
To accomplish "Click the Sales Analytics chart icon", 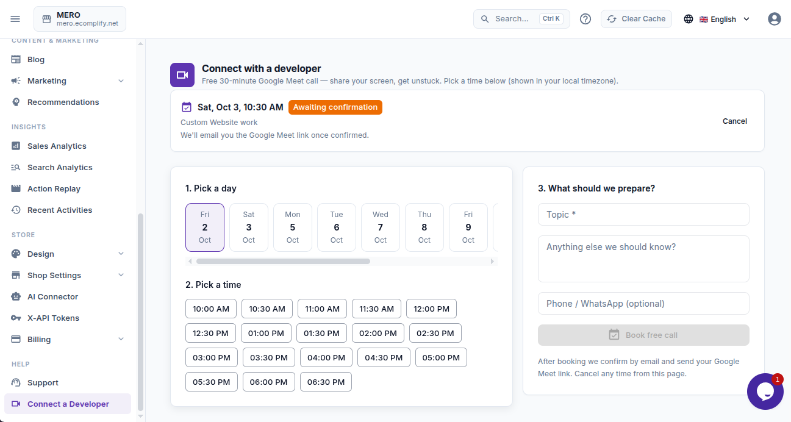I will (x=16, y=146).
